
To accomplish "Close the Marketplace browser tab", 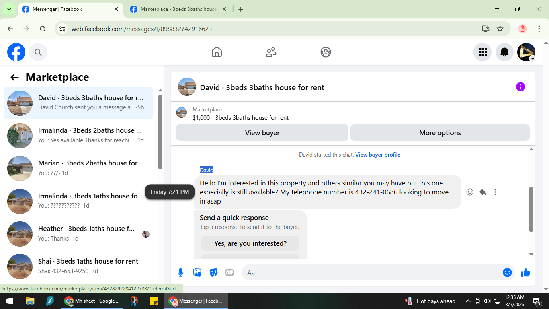I will [x=224, y=9].
